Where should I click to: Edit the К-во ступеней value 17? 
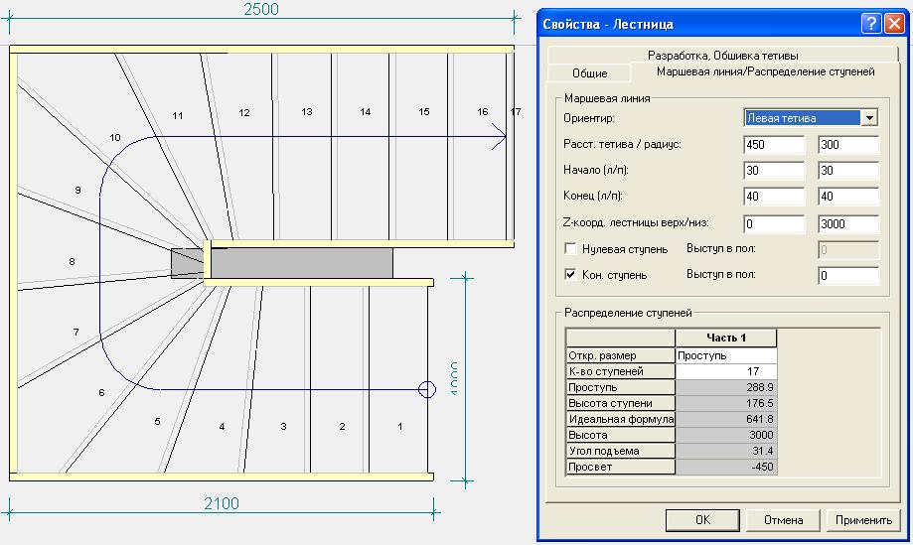pos(726,371)
